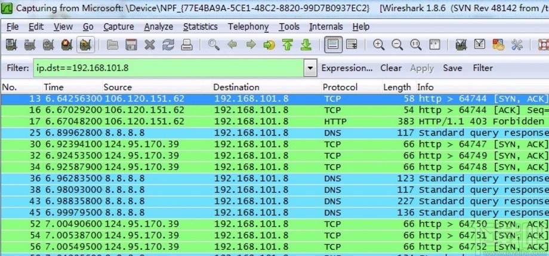Image resolution: width=549 pixels, height=256 pixels.
Task: Select packet 17 HTTP/1.1 403 Forbidden
Action: point(274,122)
